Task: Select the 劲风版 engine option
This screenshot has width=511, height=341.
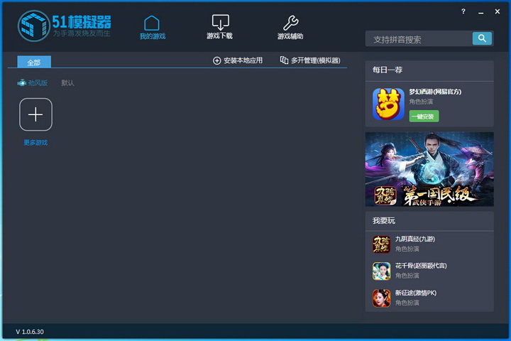Action: coord(33,83)
